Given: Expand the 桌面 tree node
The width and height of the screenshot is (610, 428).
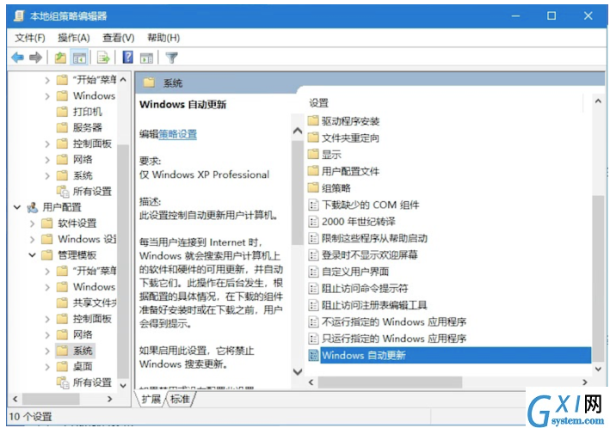Looking at the screenshot, I should tap(47, 367).
